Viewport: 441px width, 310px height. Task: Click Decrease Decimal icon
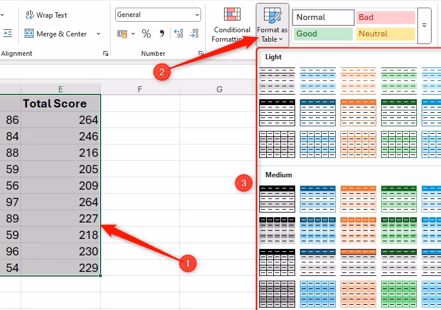pos(194,33)
